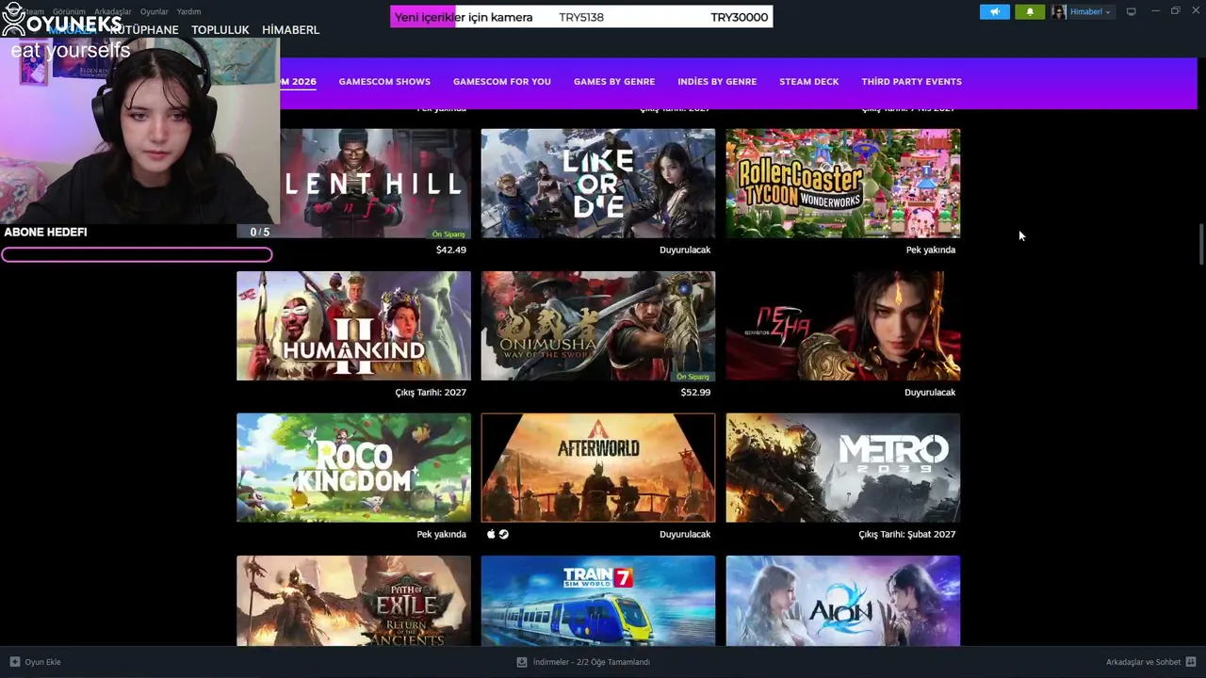Click Duyurulacak under Like or Die

point(685,250)
